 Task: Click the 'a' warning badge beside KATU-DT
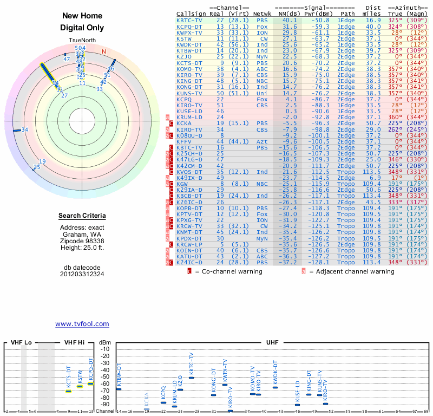167,256
